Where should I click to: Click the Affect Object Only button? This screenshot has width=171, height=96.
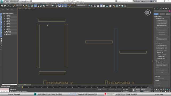162,23
